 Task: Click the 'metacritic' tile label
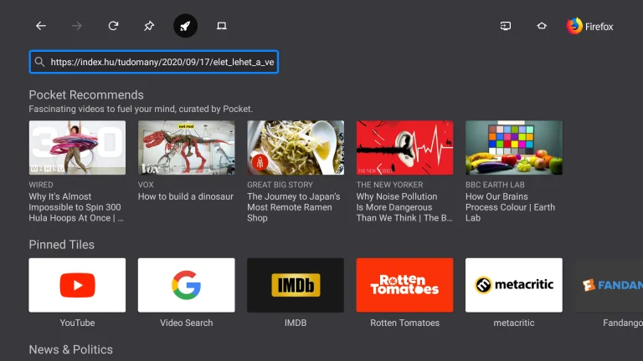514,323
